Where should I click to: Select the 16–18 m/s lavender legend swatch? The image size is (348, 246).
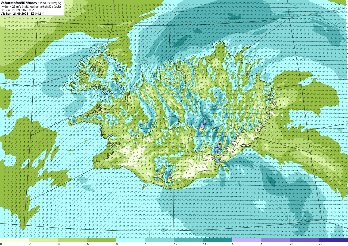coord(246,240)
